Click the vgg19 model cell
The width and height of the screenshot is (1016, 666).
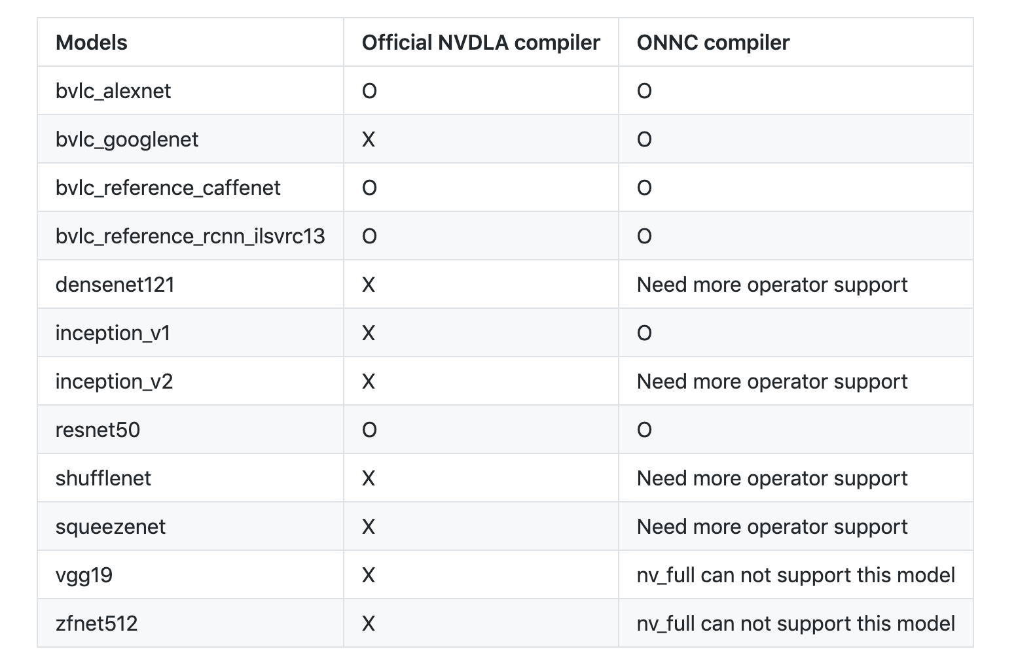pyautogui.click(x=84, y=575)
